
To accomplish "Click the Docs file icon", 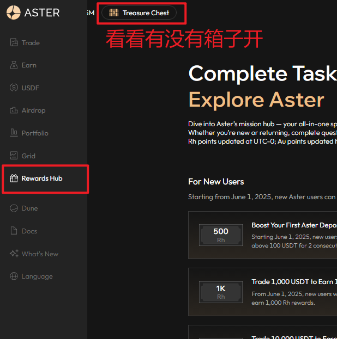I will pyautogui.click(x=14, y=231).
